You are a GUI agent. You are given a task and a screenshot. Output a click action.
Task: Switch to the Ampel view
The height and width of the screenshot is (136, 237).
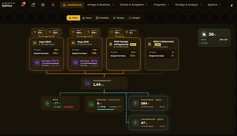click(x=134, y=18)
